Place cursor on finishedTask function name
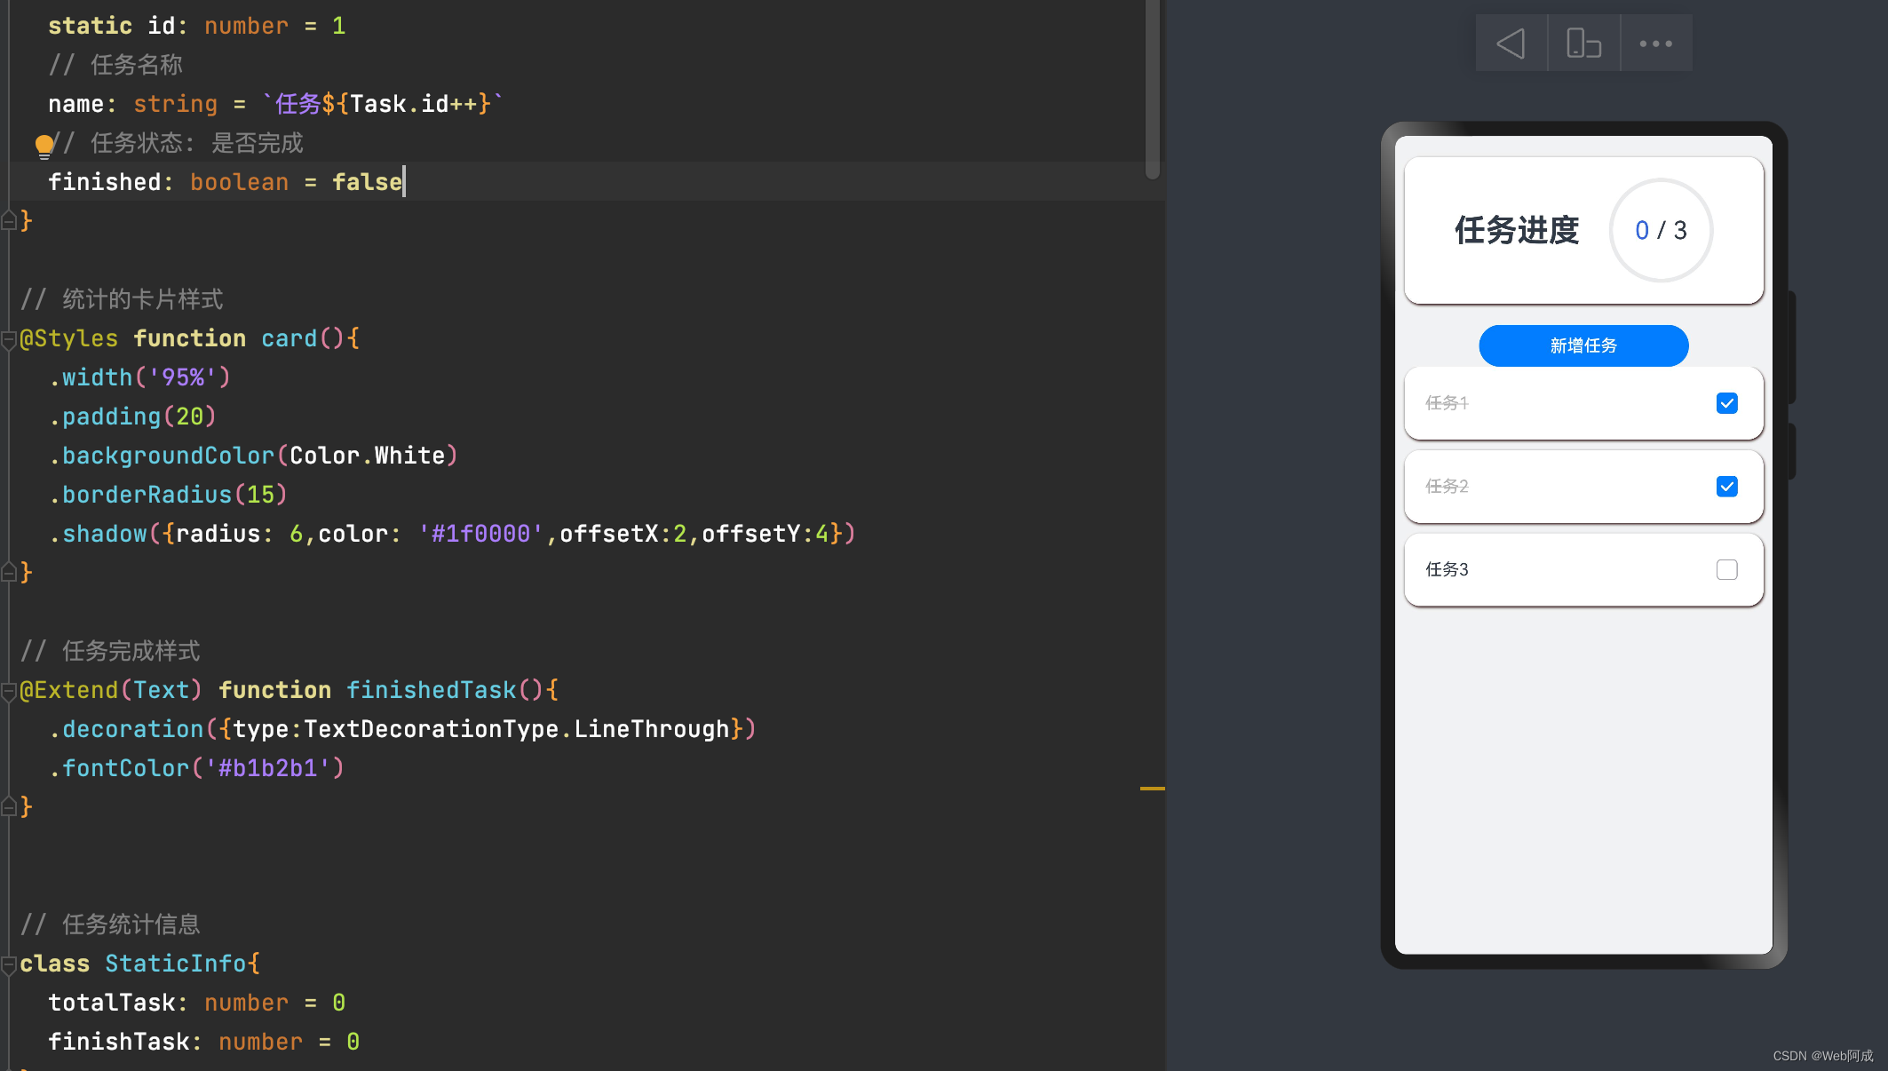1888x1071 pixels. coord(431,690)
